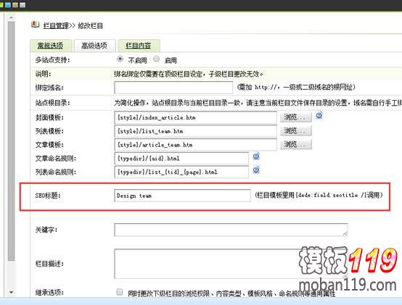Viewport: 402px width, 305px height.
Task: Click the help icon beside cover template
Action: (319, 116)
